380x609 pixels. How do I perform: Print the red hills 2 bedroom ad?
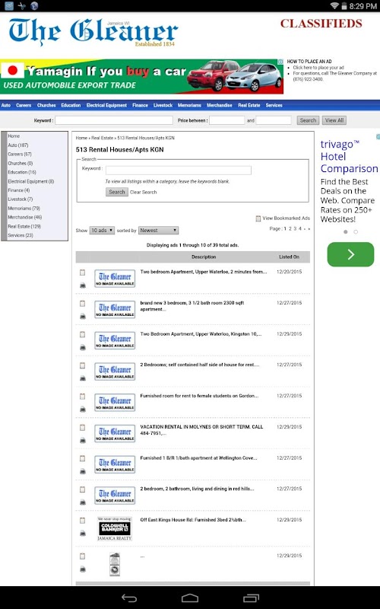pyautogui.click(x=83, y=502)
